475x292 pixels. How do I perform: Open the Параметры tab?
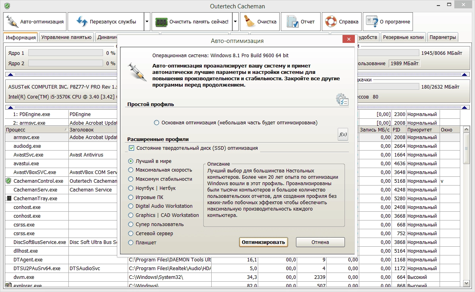coord(443,37)
